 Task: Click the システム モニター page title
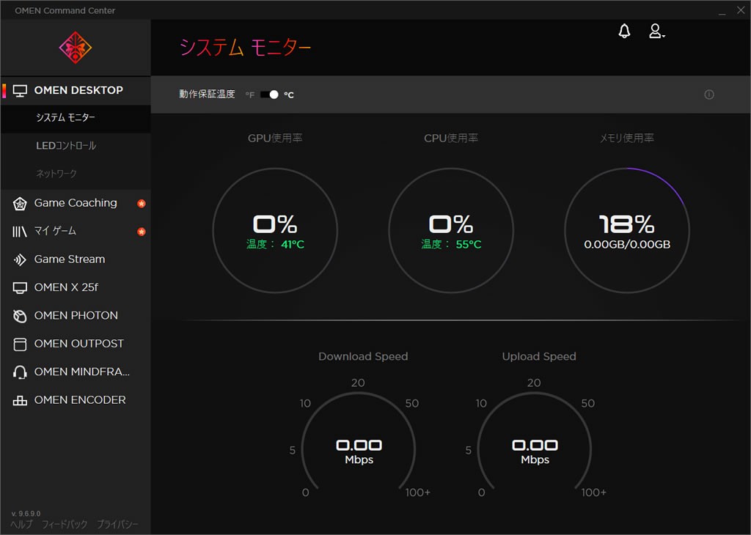click(245, 48)
